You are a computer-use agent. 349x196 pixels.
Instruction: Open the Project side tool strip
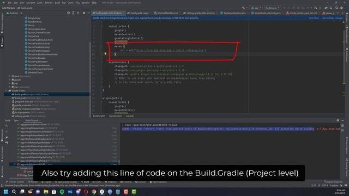2,42
